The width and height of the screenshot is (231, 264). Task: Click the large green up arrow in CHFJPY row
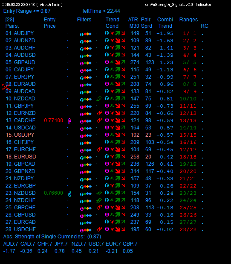coord(118,142)
